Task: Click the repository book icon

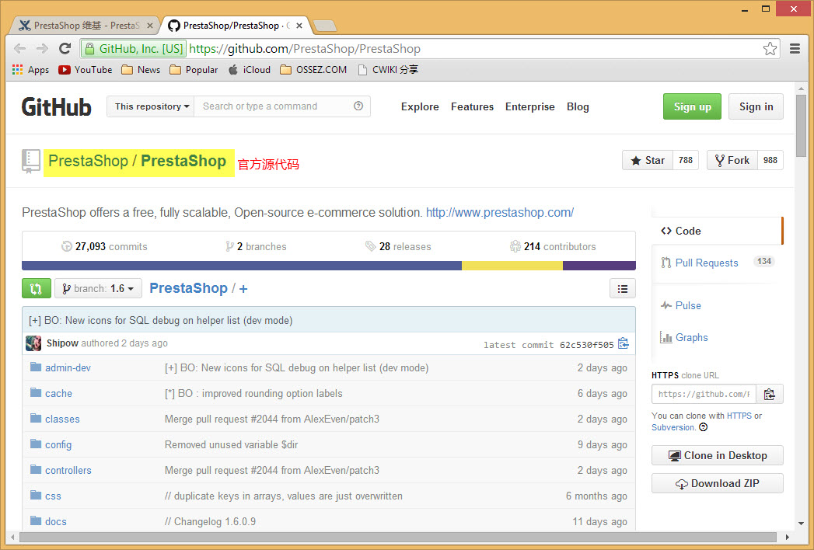Action: pyautogui.click(x=30, y=161)
